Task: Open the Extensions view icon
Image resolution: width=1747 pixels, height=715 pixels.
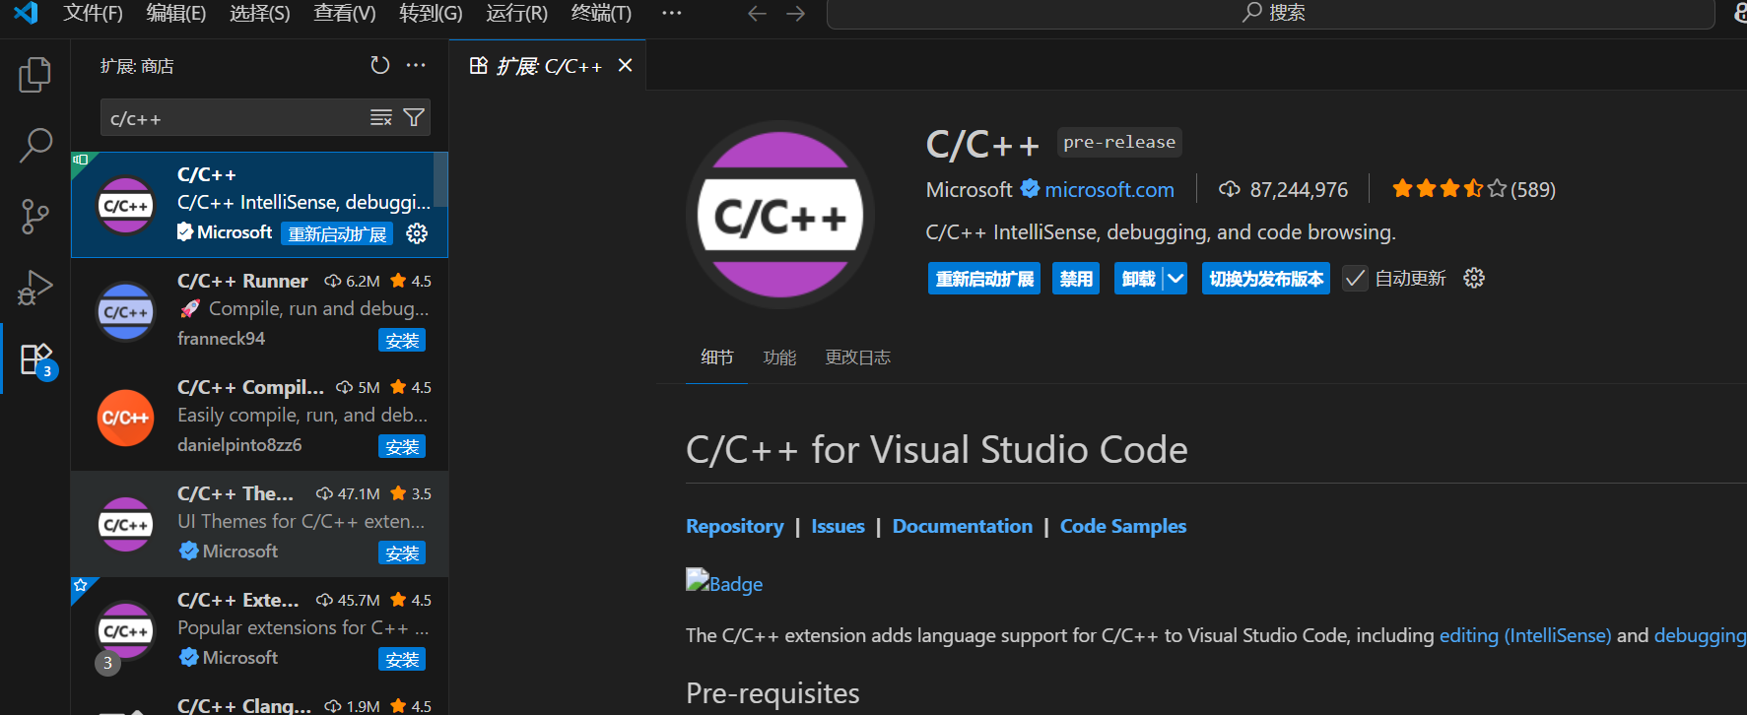Action: pos(35,358)
